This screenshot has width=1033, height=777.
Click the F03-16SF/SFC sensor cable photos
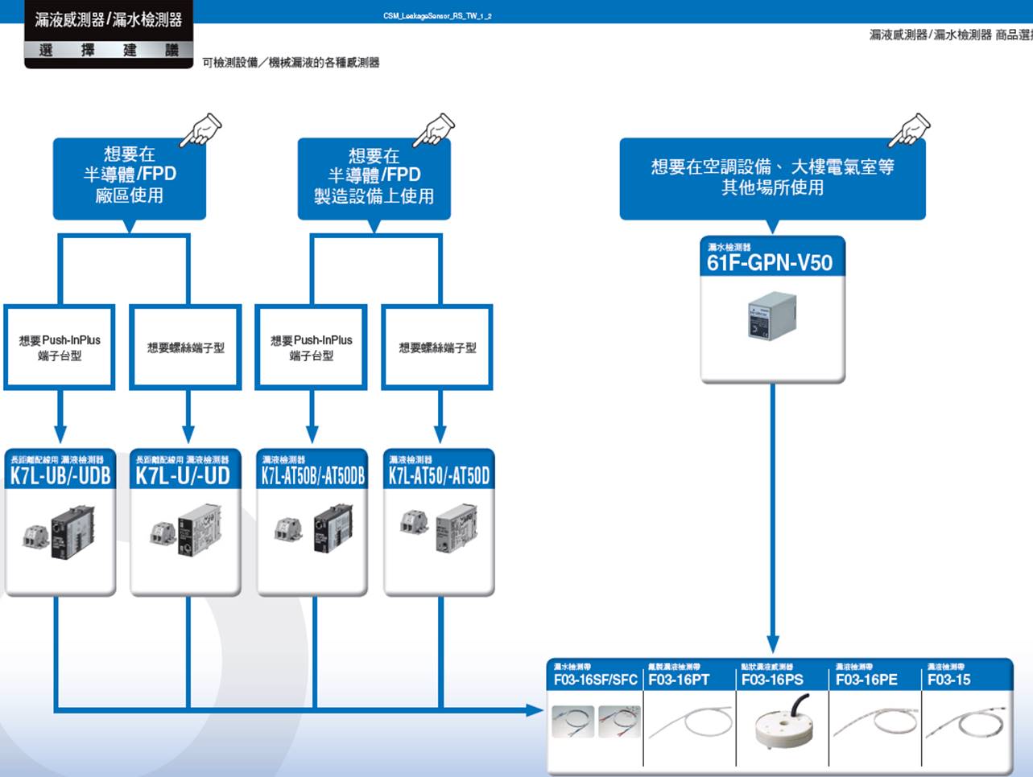pos(597,721)
